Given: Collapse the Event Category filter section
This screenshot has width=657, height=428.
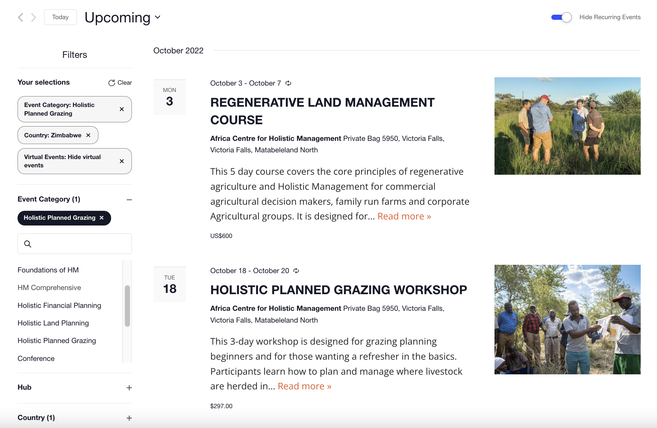Looking at the screenshot, I should click(x=129, y=200).
